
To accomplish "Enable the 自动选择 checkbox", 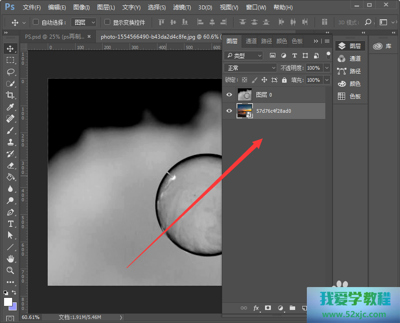I will (x=36, y=22).
